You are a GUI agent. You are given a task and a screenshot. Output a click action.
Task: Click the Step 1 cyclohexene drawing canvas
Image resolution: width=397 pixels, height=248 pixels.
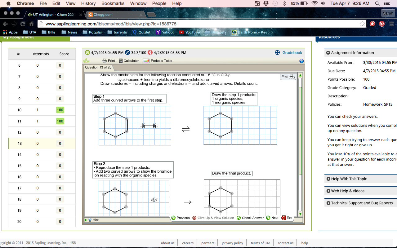[135, 126]
